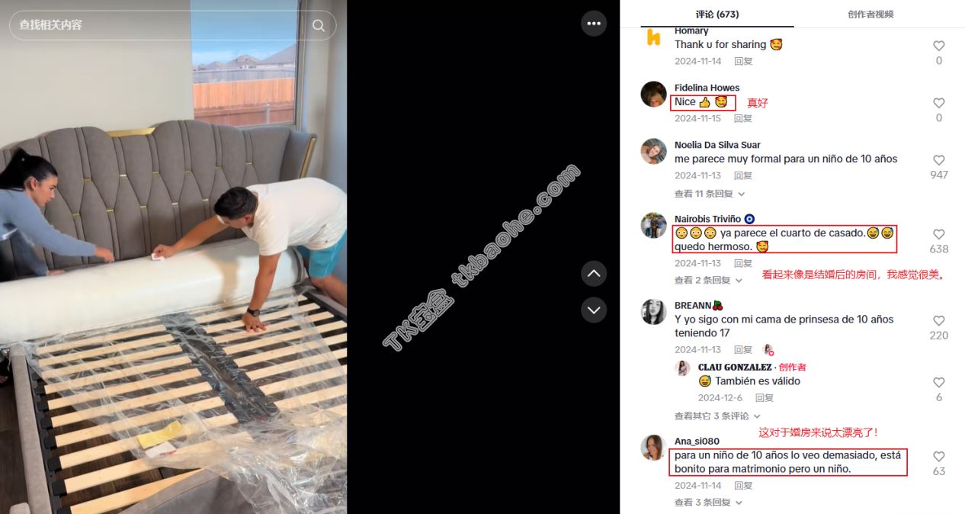Click the search magnifier icon
Viewport: 965px width, 514px height.
[x=319, y=25]
